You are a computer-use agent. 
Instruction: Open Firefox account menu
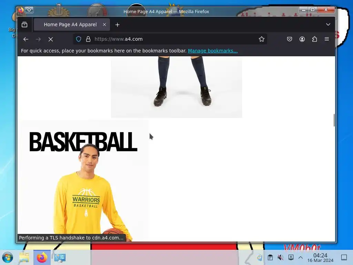pos(302,39)
